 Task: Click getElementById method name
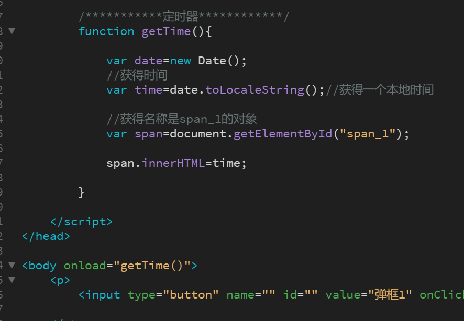pyautogui.click(x=283, y=134)
